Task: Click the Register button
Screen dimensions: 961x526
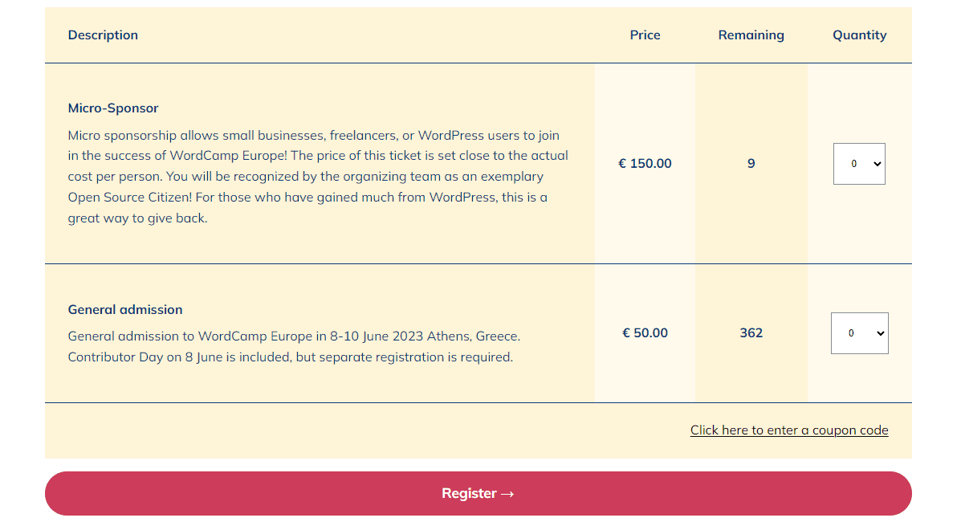Action: coord(478,493)
